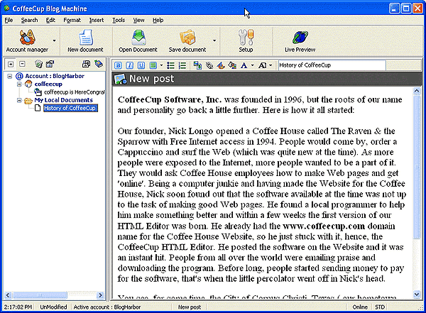Open the Edit menu
This screenshot has height=313, width=426.
[50, 20]
